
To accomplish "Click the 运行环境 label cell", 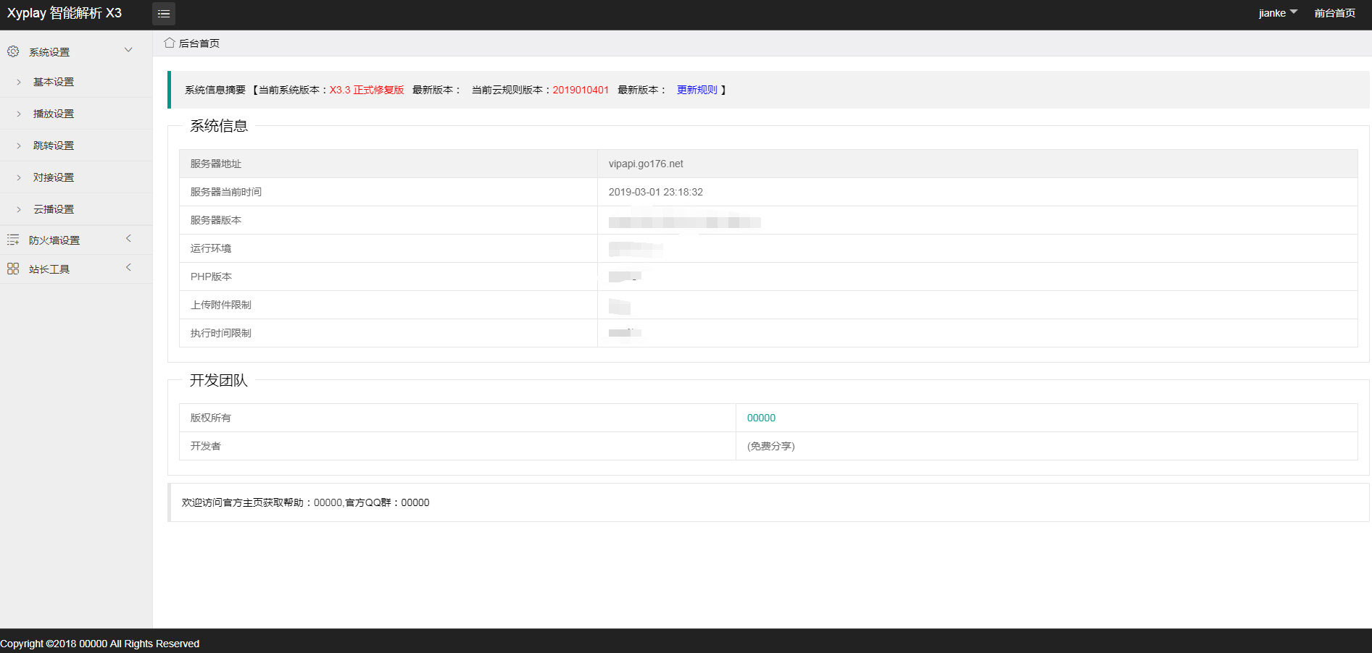I will pyautogui.click(x=388, y=248).
